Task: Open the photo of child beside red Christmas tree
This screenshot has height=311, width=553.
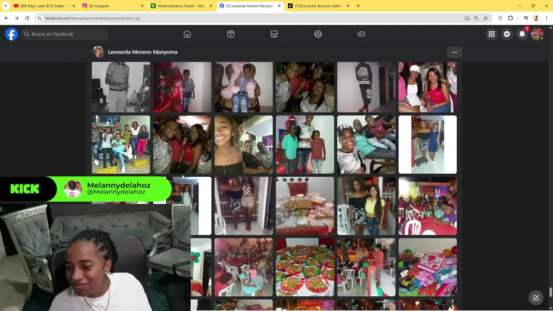Action: pos(182,87)
